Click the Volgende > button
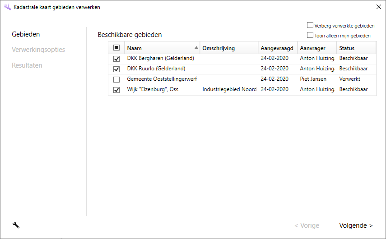The image size is (386, 239). coord(356,225)
